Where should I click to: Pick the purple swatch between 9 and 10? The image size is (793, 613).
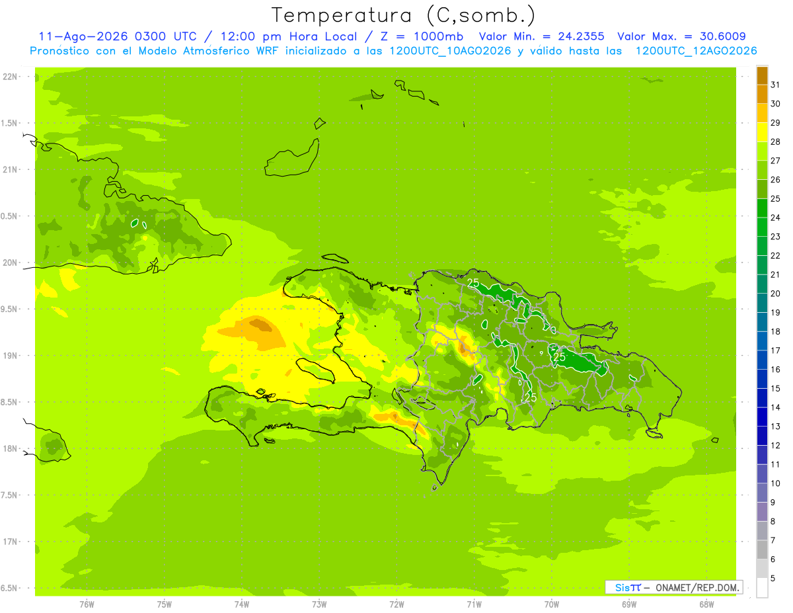tap(762, 493)
